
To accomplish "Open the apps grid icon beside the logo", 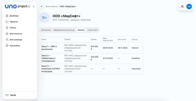I will pos(29,6).
